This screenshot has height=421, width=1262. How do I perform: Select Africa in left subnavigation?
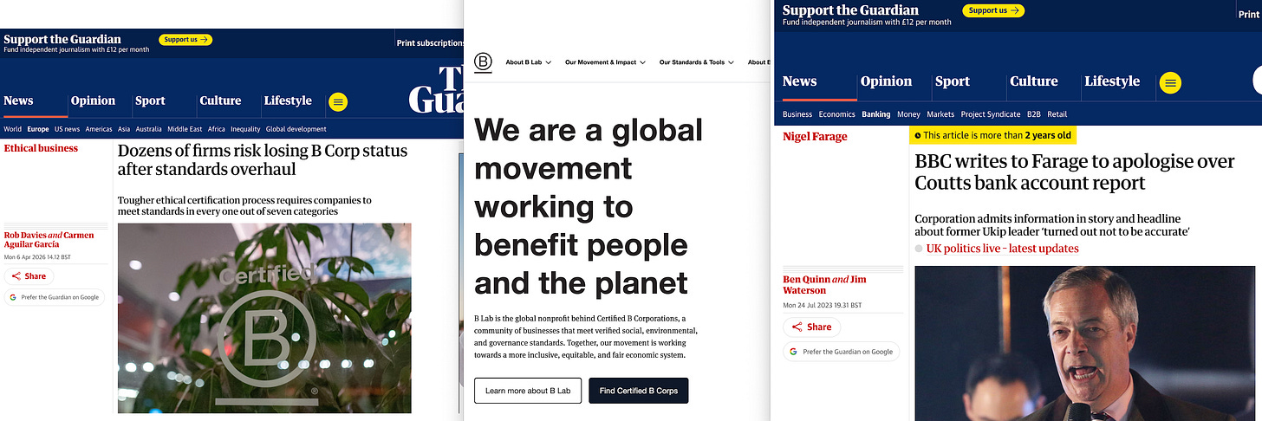pyautogui.click(x=217, y=129)
